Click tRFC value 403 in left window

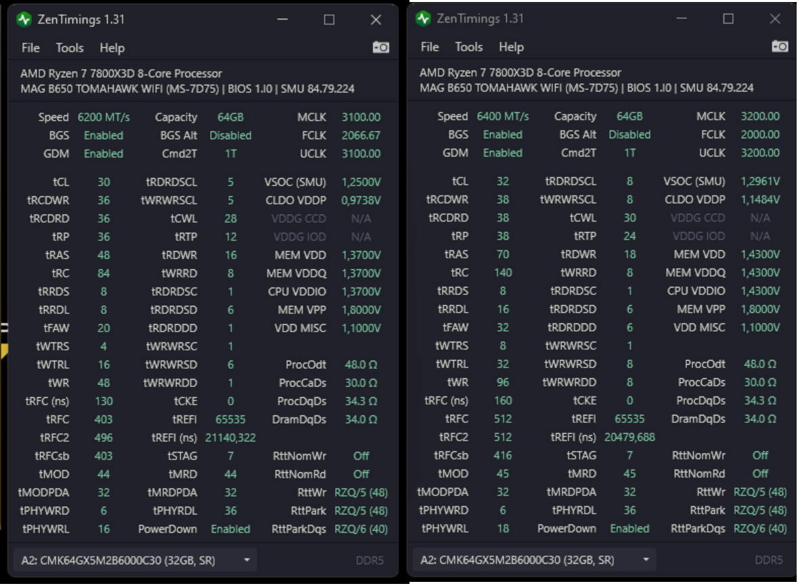click(x=104, y=419)
